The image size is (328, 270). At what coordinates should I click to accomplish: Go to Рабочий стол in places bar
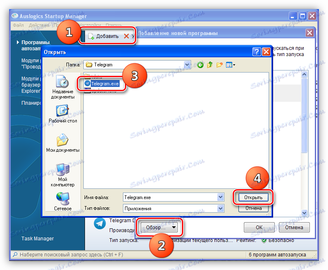(x=63, y=114)
